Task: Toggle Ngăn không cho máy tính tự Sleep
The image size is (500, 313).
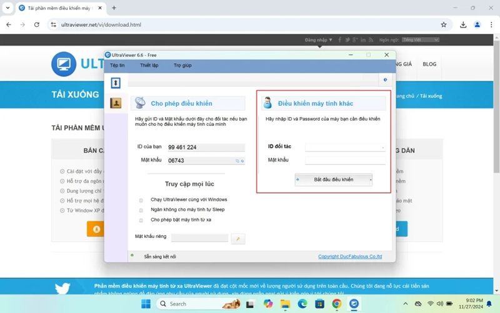Action: [141, 210]
